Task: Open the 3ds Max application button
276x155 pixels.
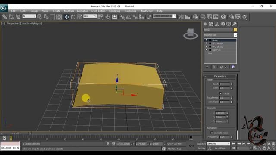Action: click(x=4, y=8)
